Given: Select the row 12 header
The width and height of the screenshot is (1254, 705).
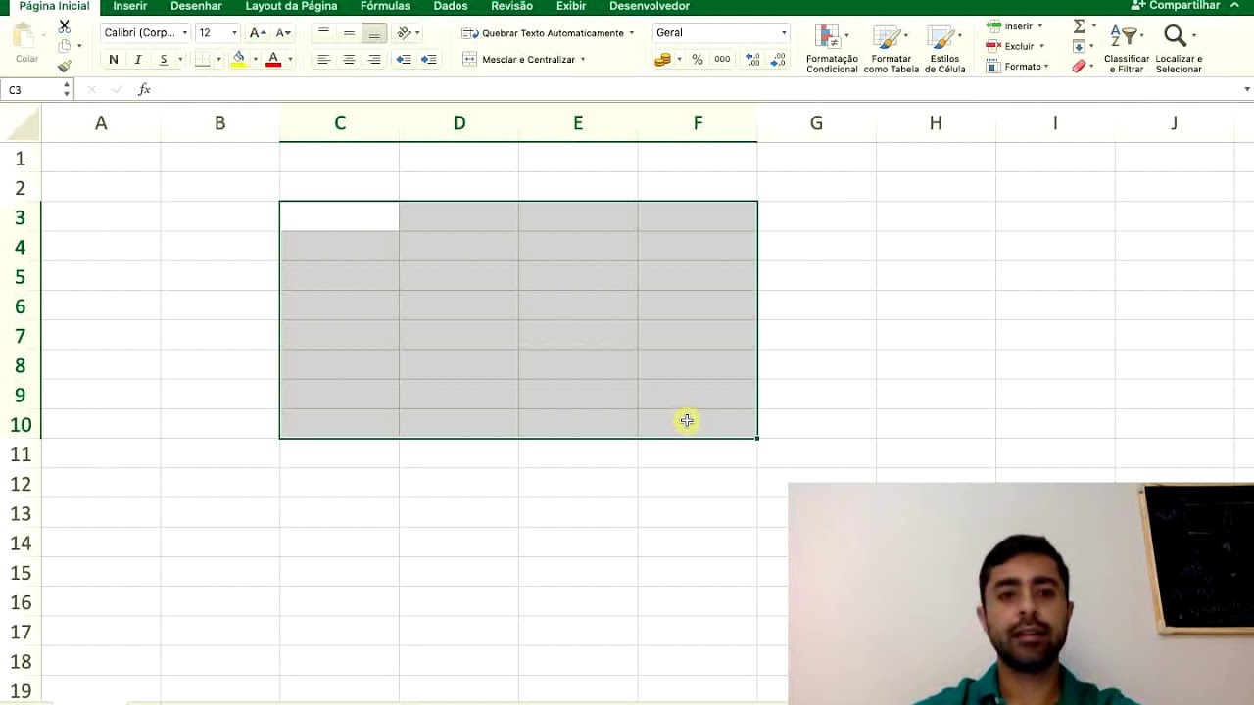Looking at the screenshot, I should [21, 484].
